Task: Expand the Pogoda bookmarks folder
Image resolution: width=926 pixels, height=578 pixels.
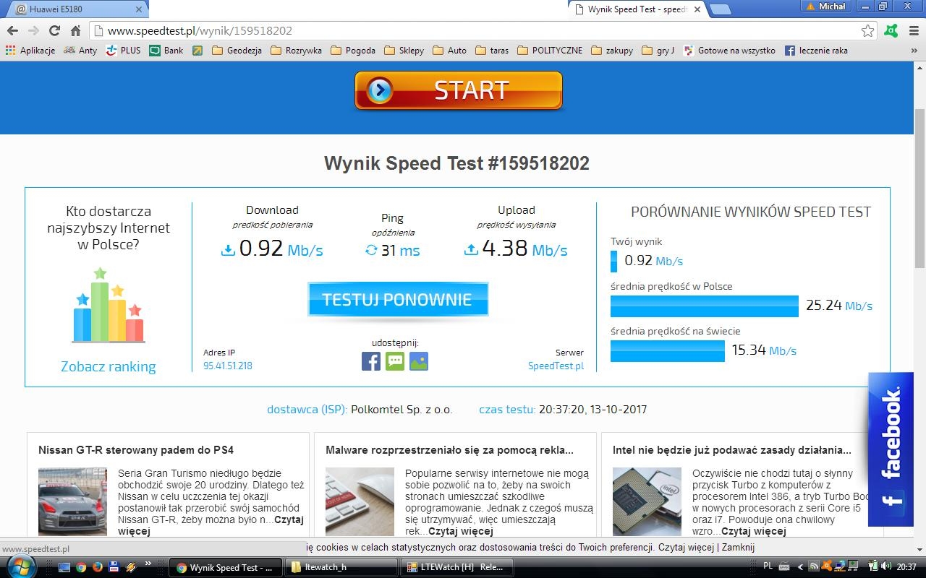Action: (353, 51)
